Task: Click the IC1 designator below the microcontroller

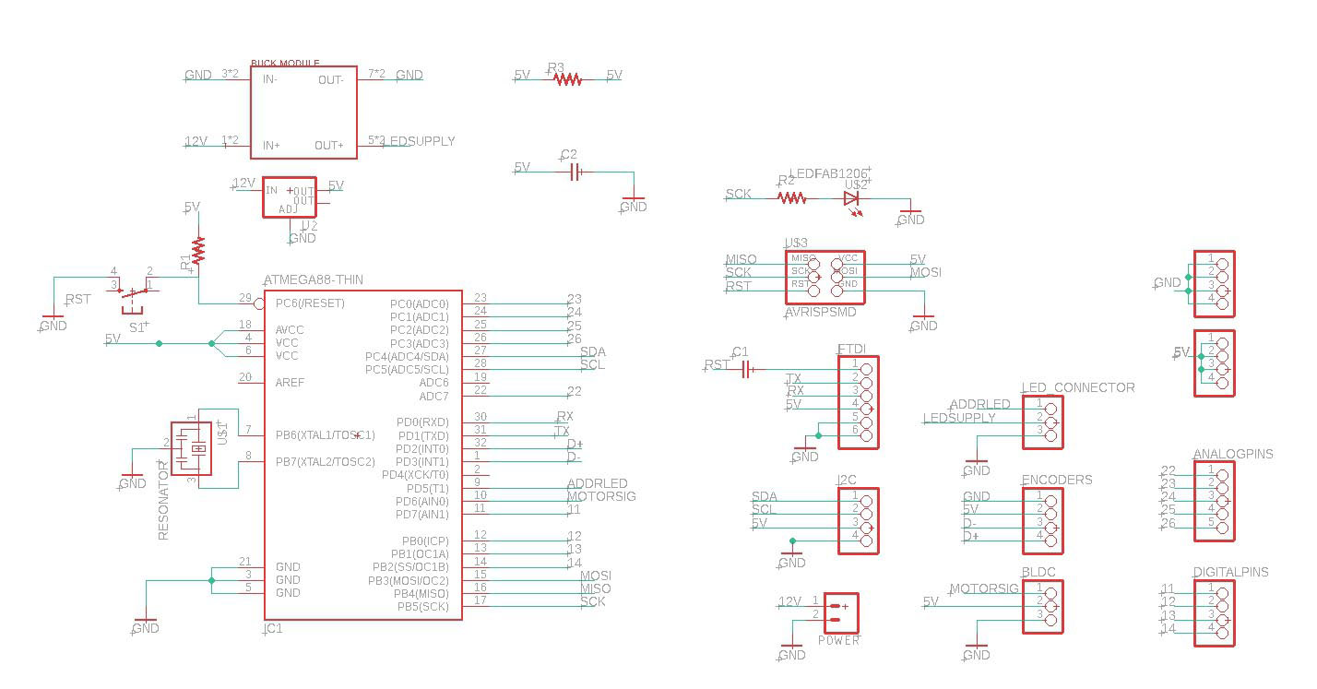Action: click(x=273, y=628)
